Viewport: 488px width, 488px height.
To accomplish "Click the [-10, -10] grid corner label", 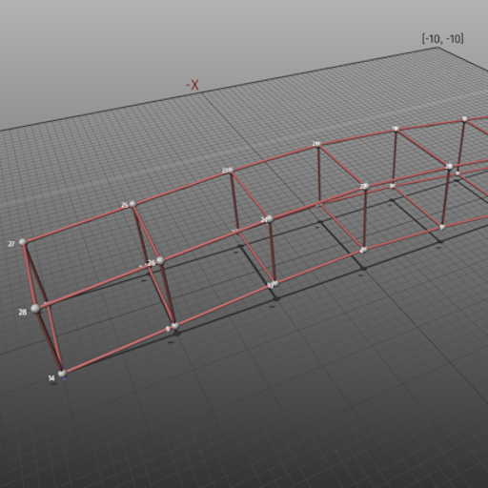I will coord(443,39).
